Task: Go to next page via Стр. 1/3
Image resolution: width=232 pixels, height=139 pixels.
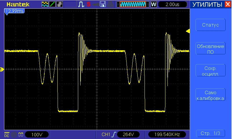Action: (x=210, y=134)
